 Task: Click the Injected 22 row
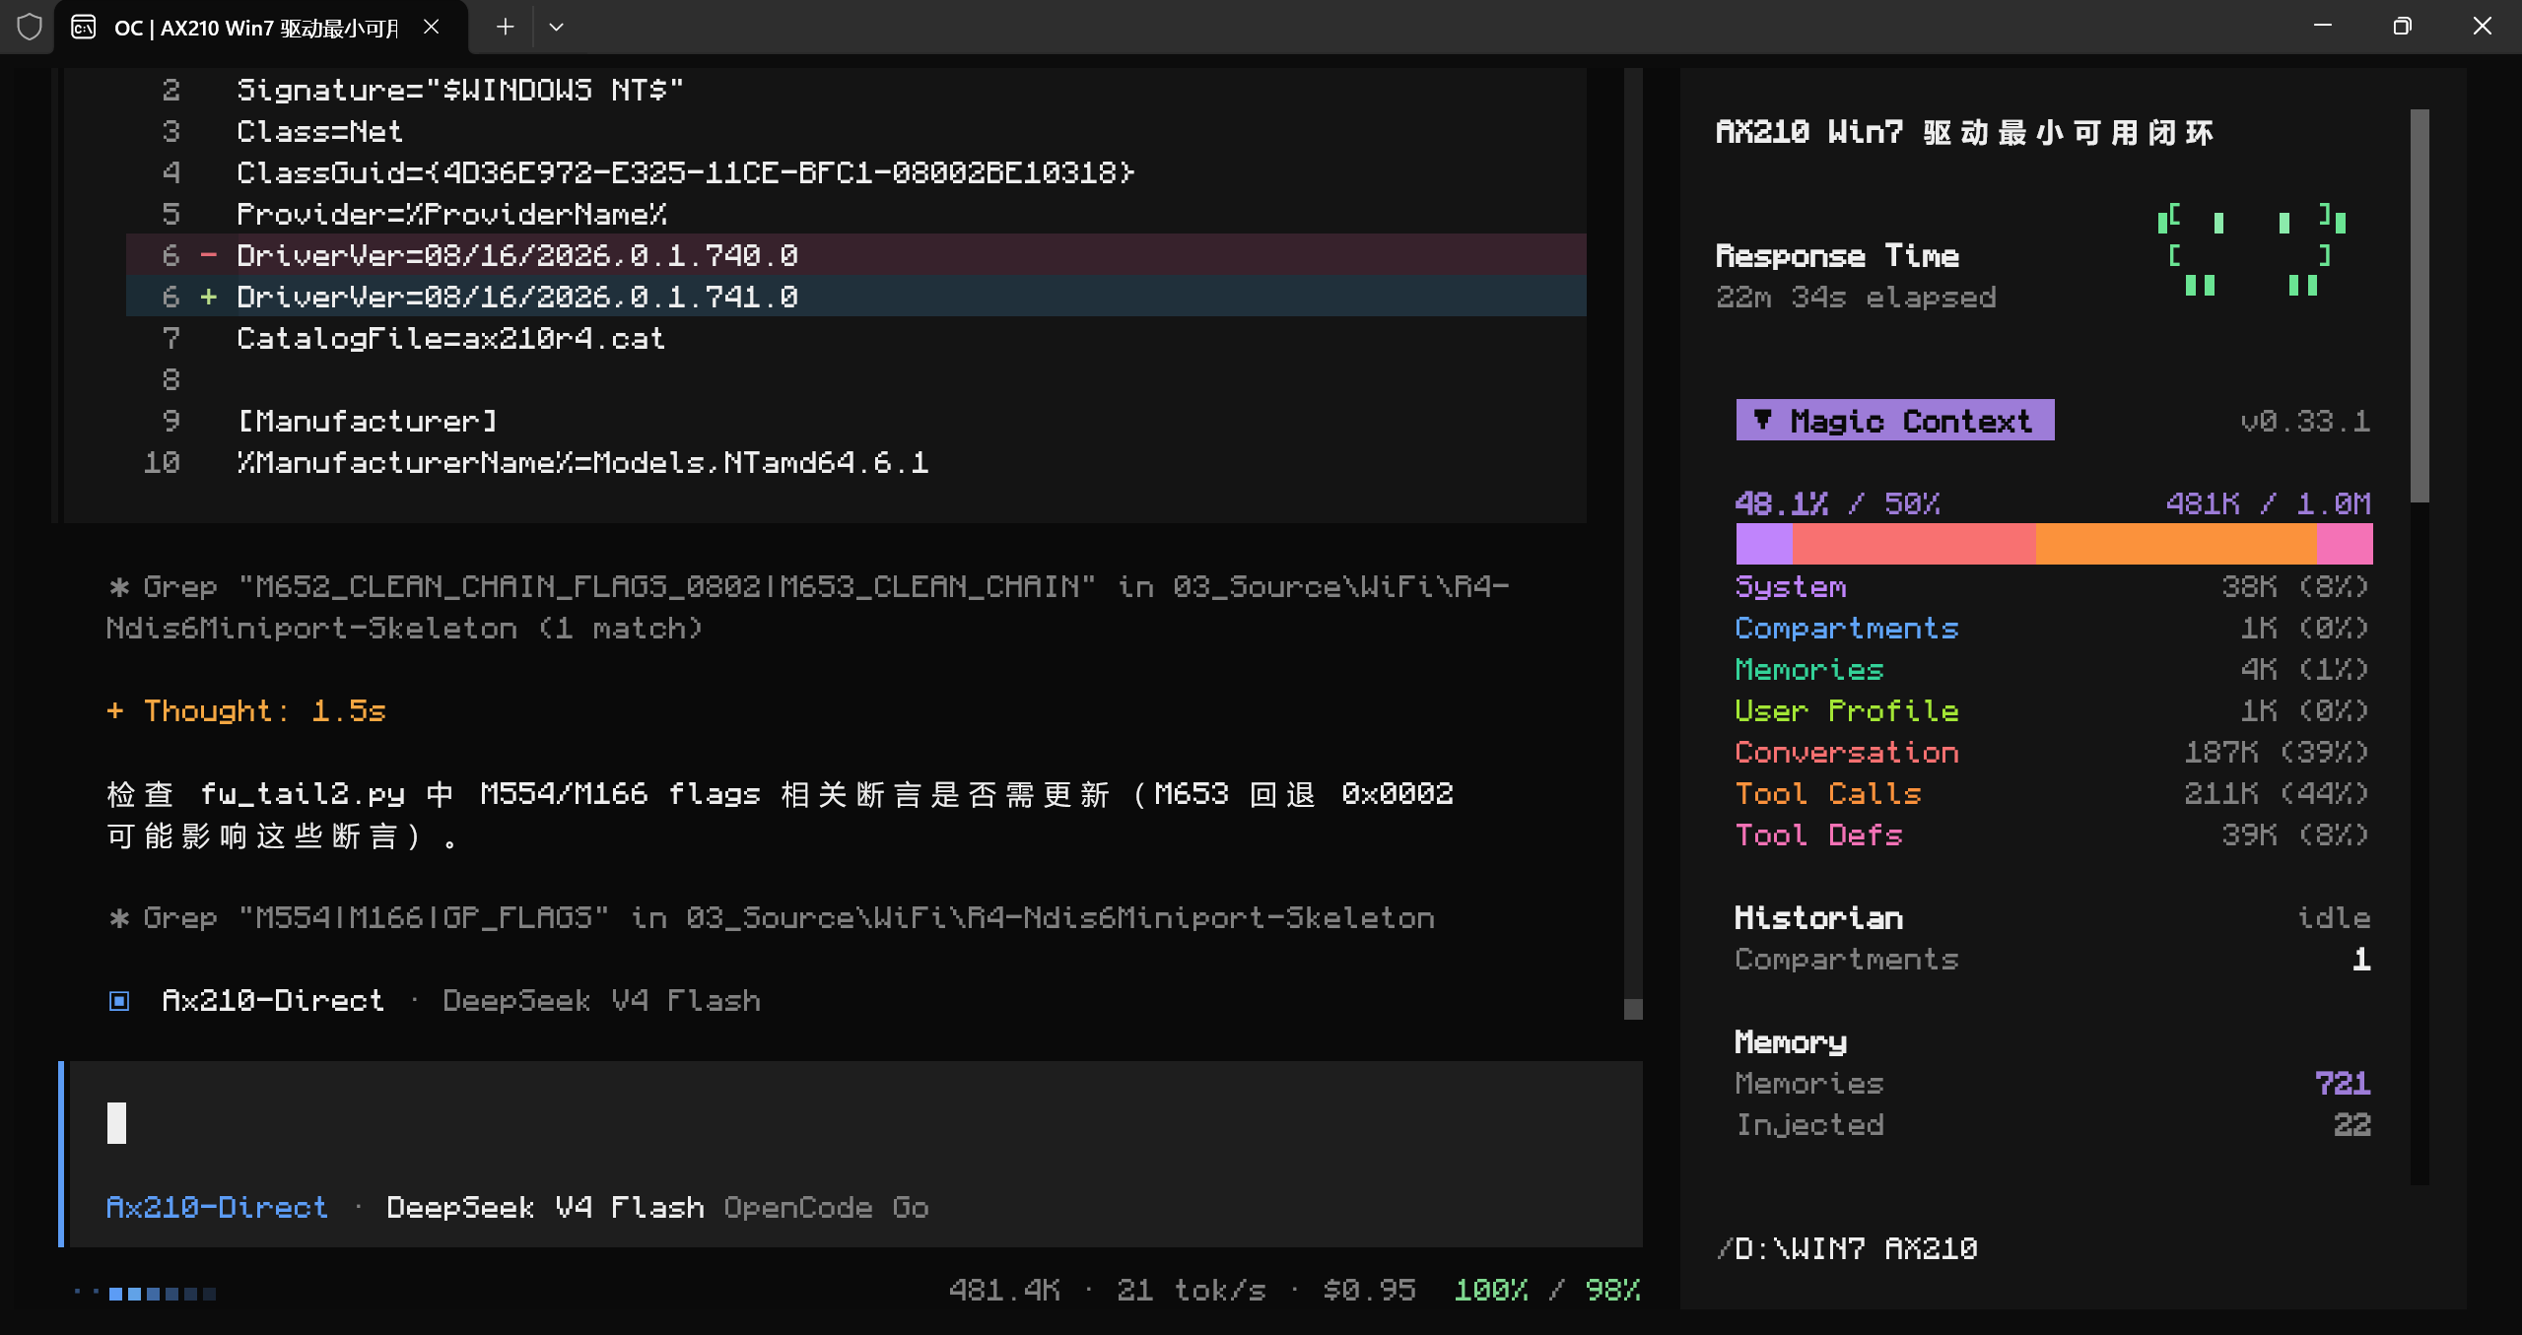coord(2052,1124)
